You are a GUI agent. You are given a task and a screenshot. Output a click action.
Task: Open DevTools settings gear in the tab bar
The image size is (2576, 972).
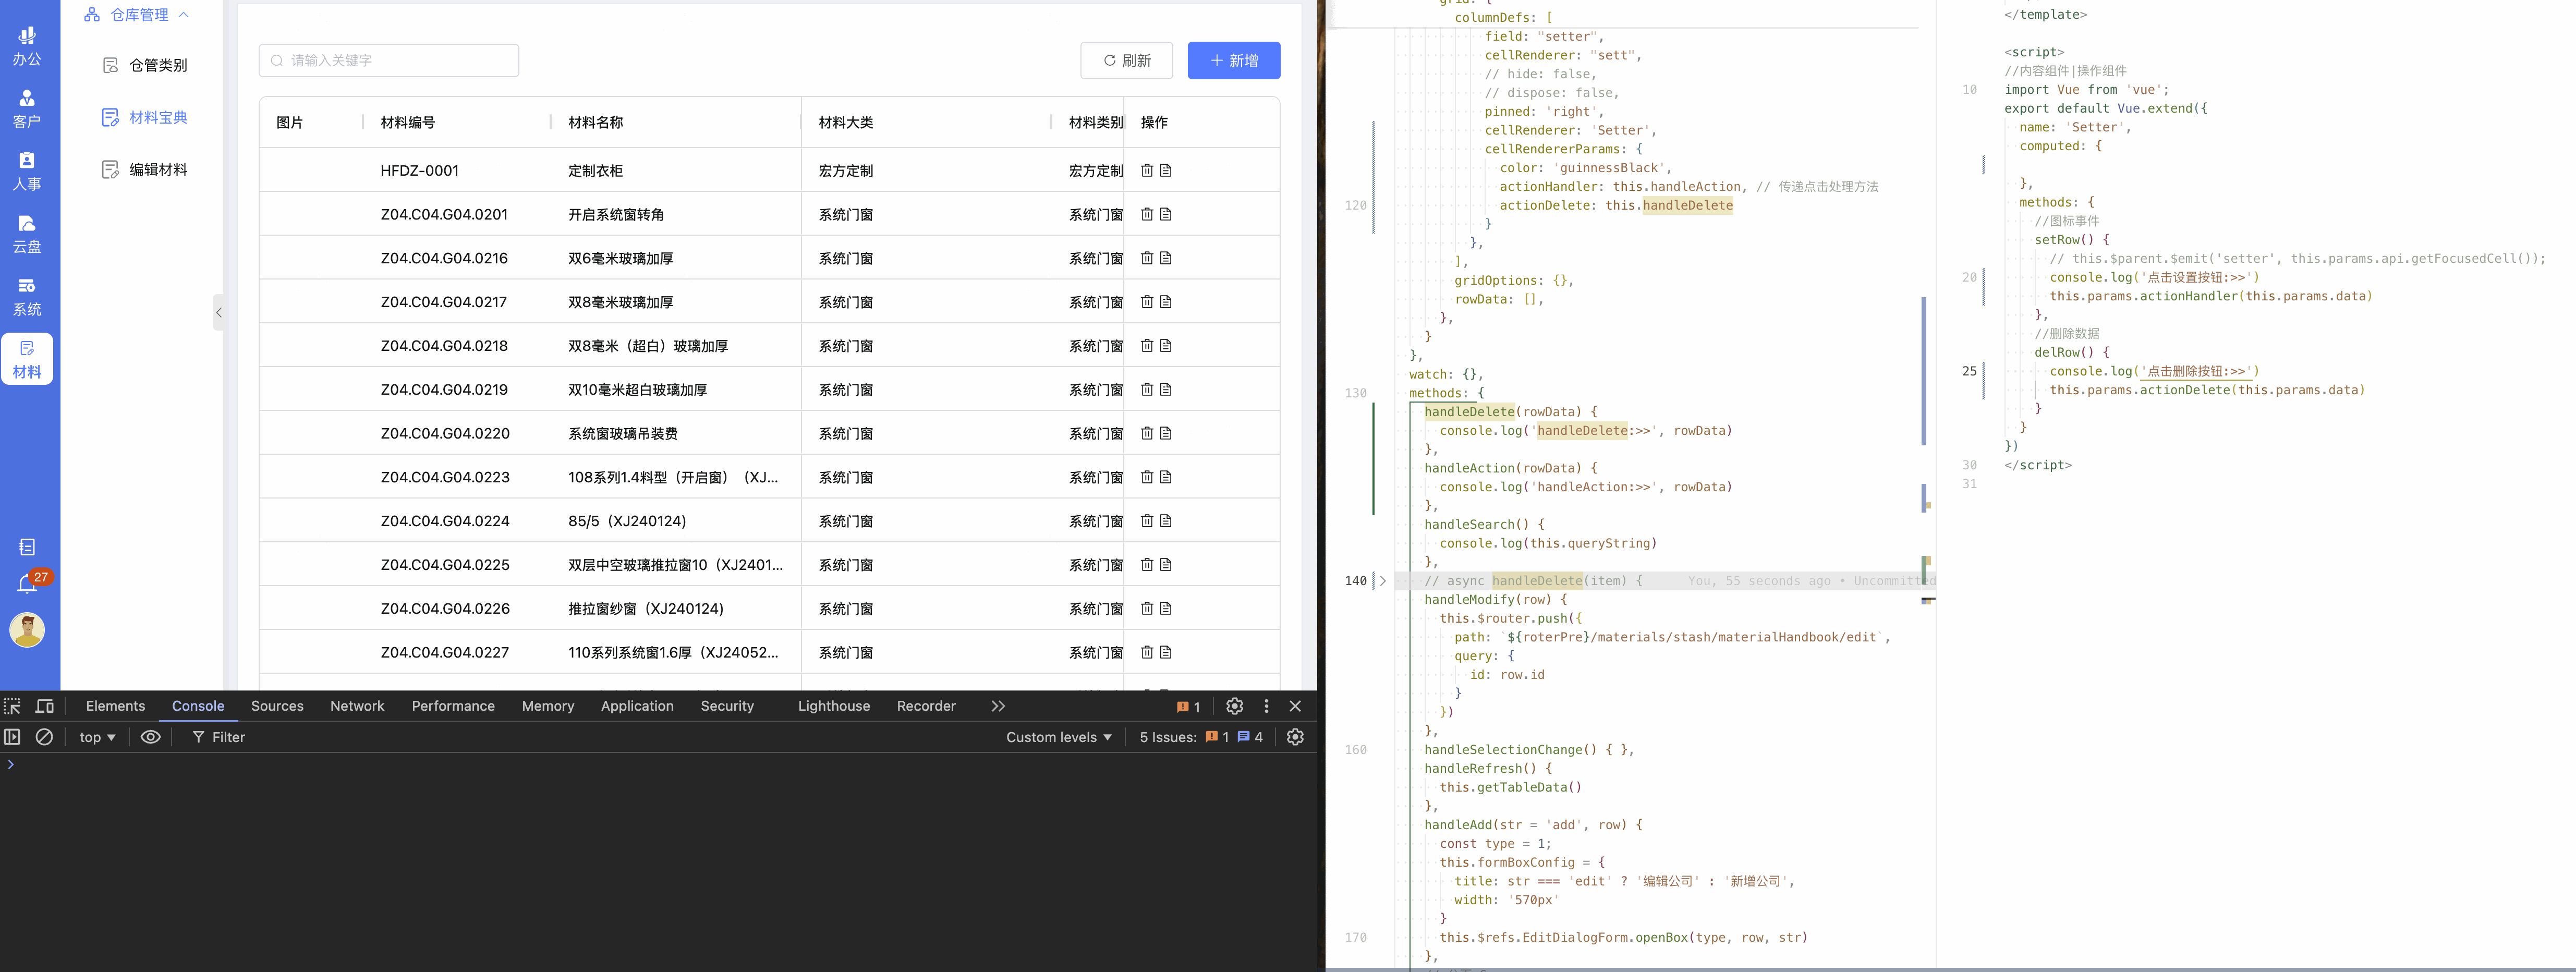click(x=1235, y=706)
